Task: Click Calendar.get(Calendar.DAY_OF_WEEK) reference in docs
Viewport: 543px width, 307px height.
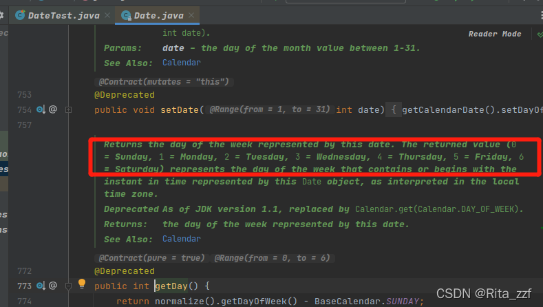Action: point(438,209)
